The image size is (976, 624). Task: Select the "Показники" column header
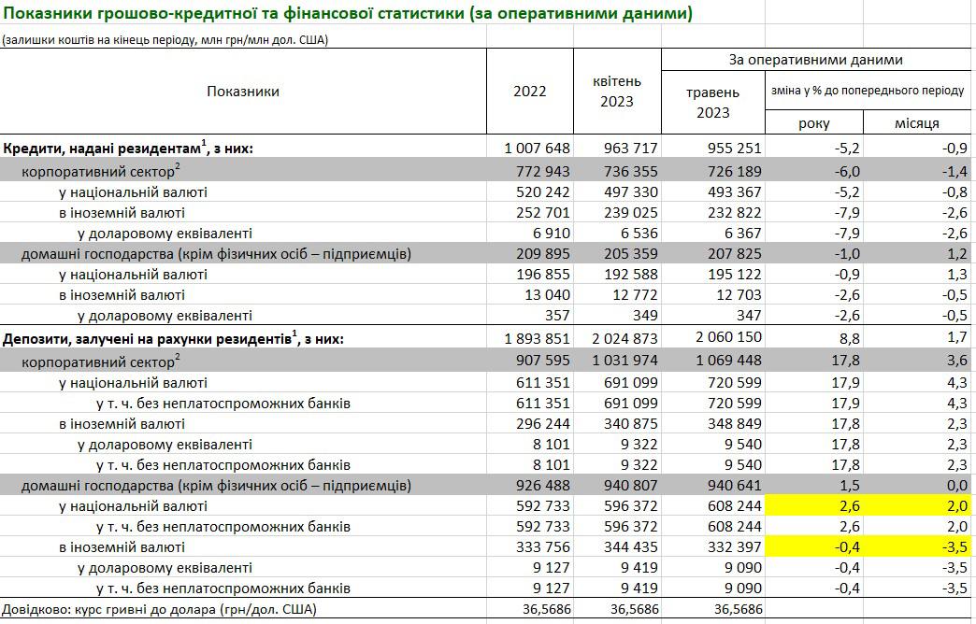click(x=243, y=91)
